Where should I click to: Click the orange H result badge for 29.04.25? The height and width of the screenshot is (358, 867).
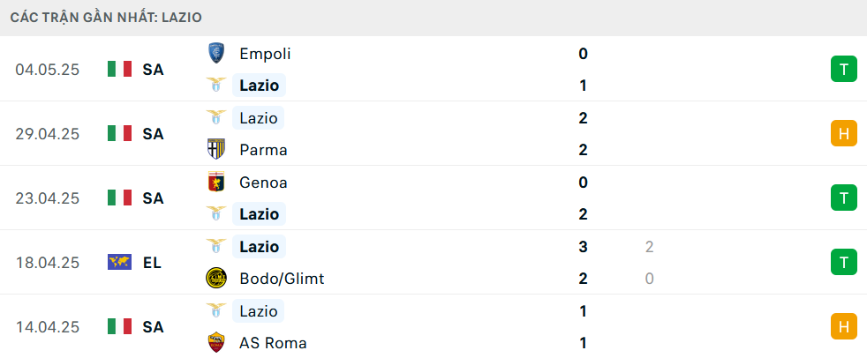[x=843, y=133]
